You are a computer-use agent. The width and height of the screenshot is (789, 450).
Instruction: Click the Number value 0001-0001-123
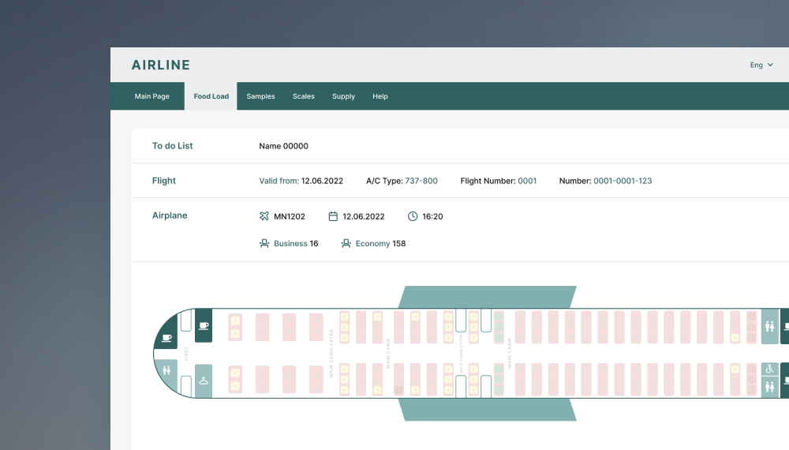623,181
